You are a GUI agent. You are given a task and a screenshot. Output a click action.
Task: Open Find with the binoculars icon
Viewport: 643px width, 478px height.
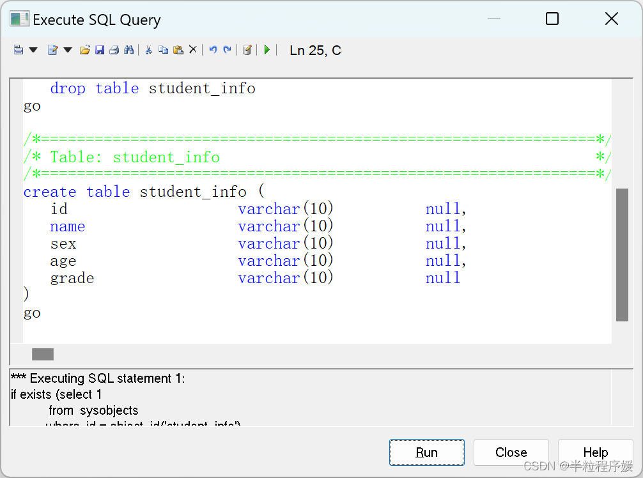point(129,49)
